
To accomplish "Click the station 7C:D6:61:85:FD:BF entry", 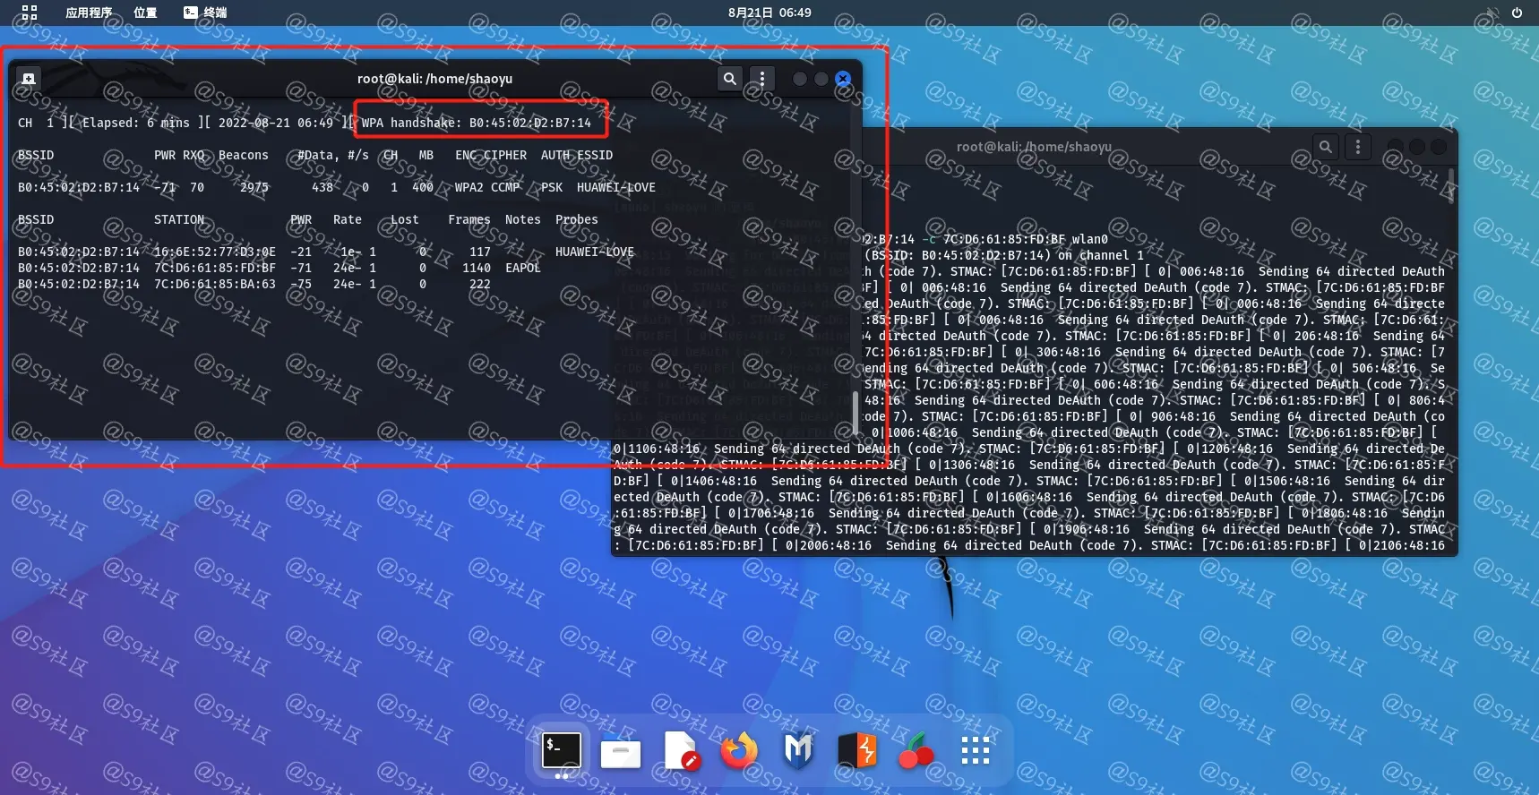I will 215,268.
